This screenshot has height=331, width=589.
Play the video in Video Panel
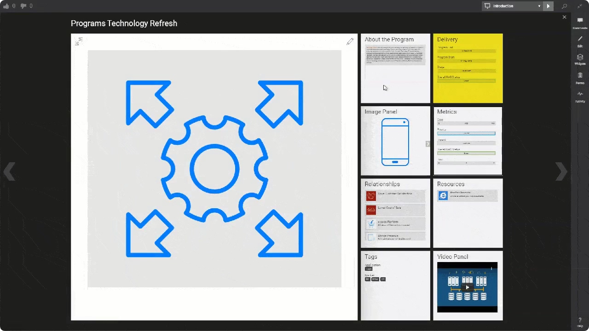click(x=467, y=287)
